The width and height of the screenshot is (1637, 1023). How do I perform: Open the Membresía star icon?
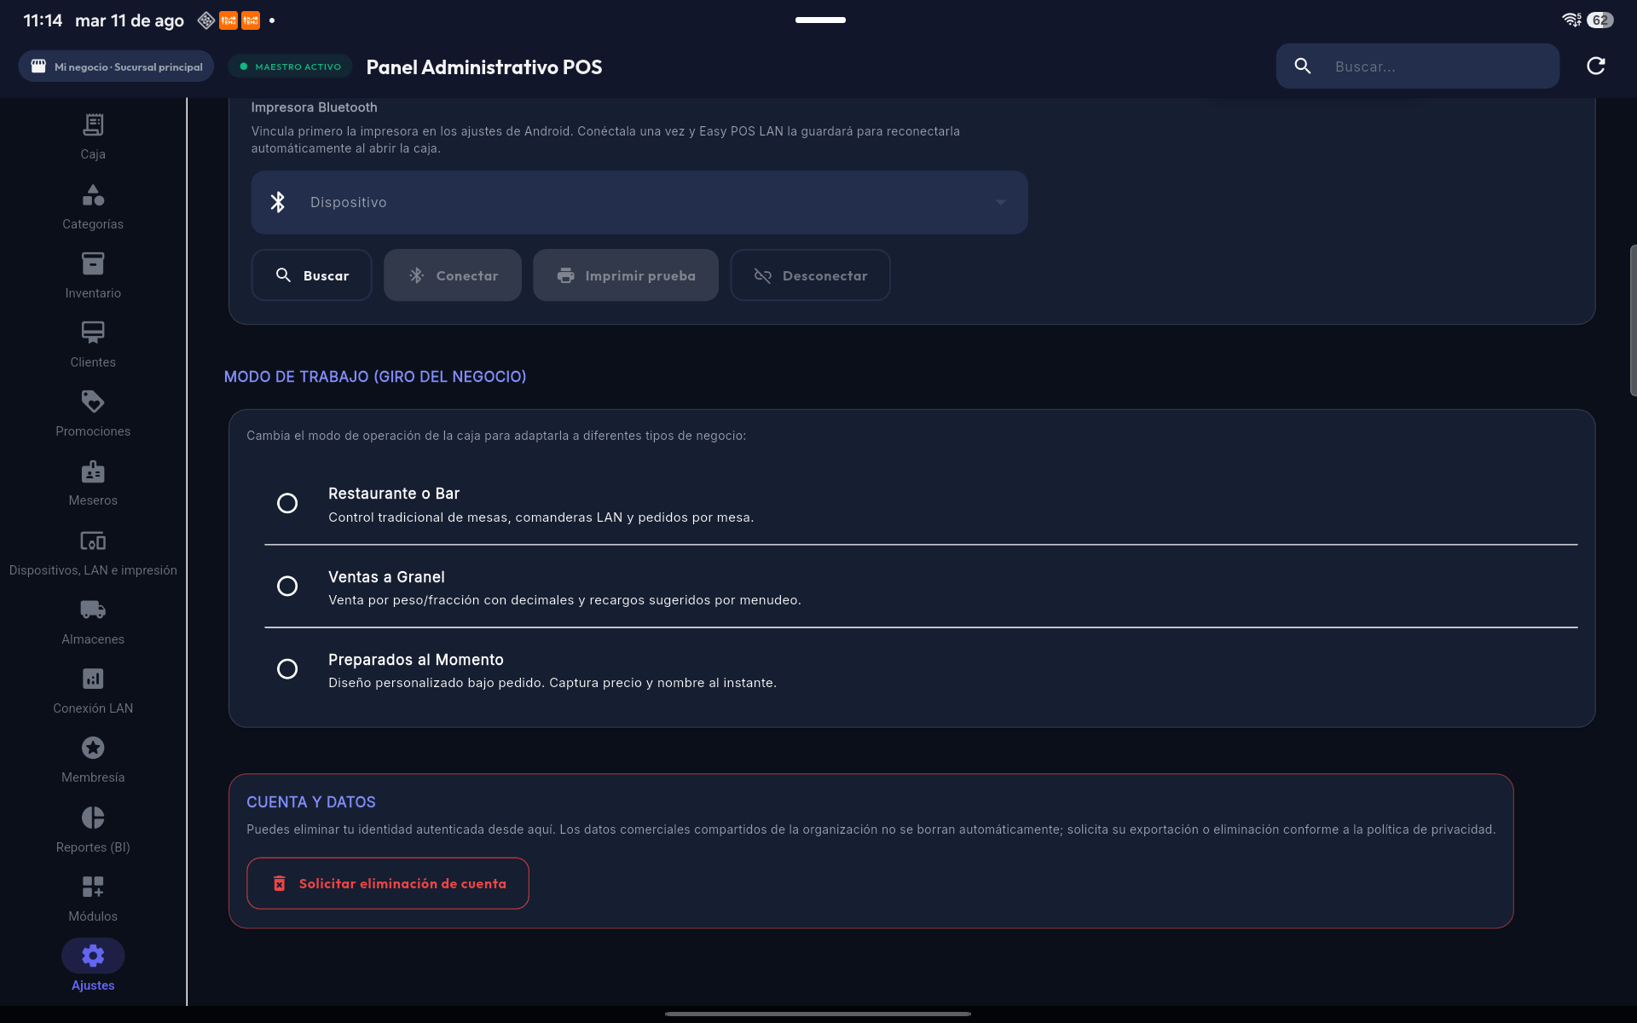click(x=93, y=748)
